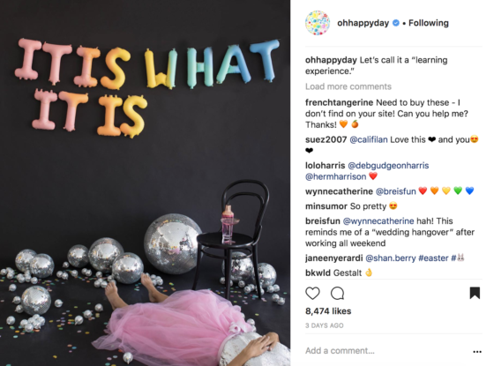The image size is (494, 366).
Task: Focus the Add a comment field
Action: [x=386, y=351]
